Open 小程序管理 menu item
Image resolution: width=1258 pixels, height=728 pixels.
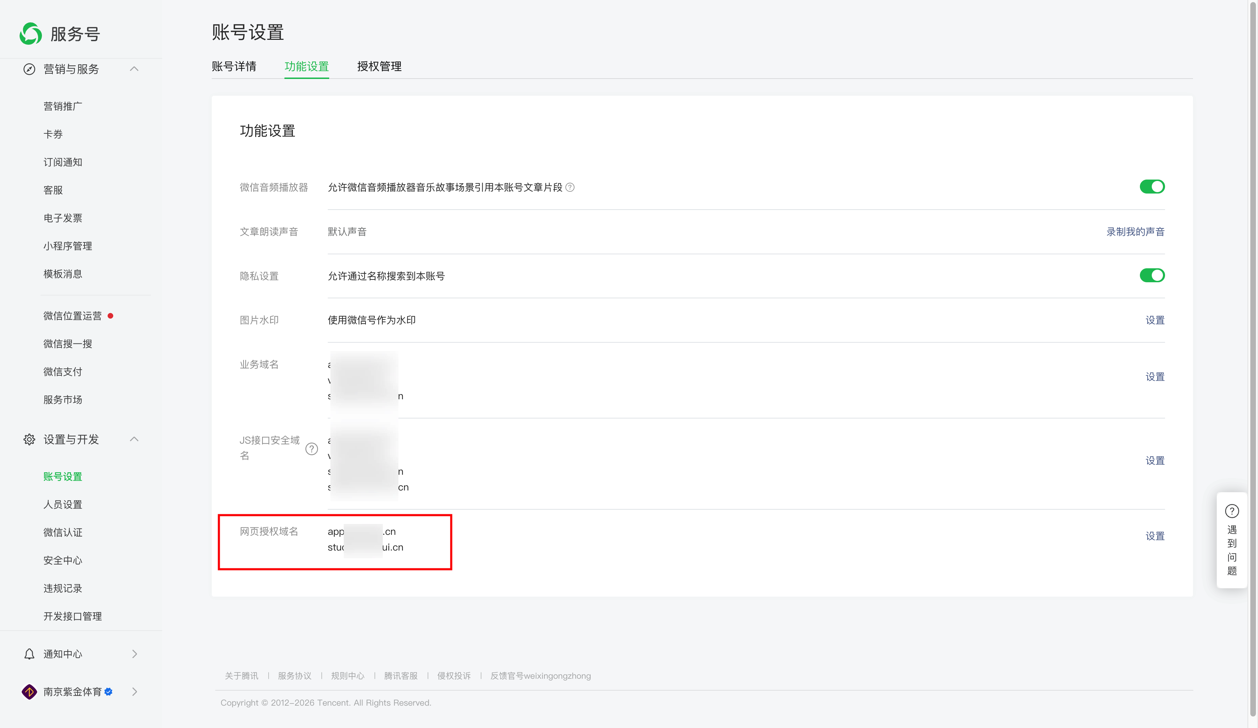[68, 246]
